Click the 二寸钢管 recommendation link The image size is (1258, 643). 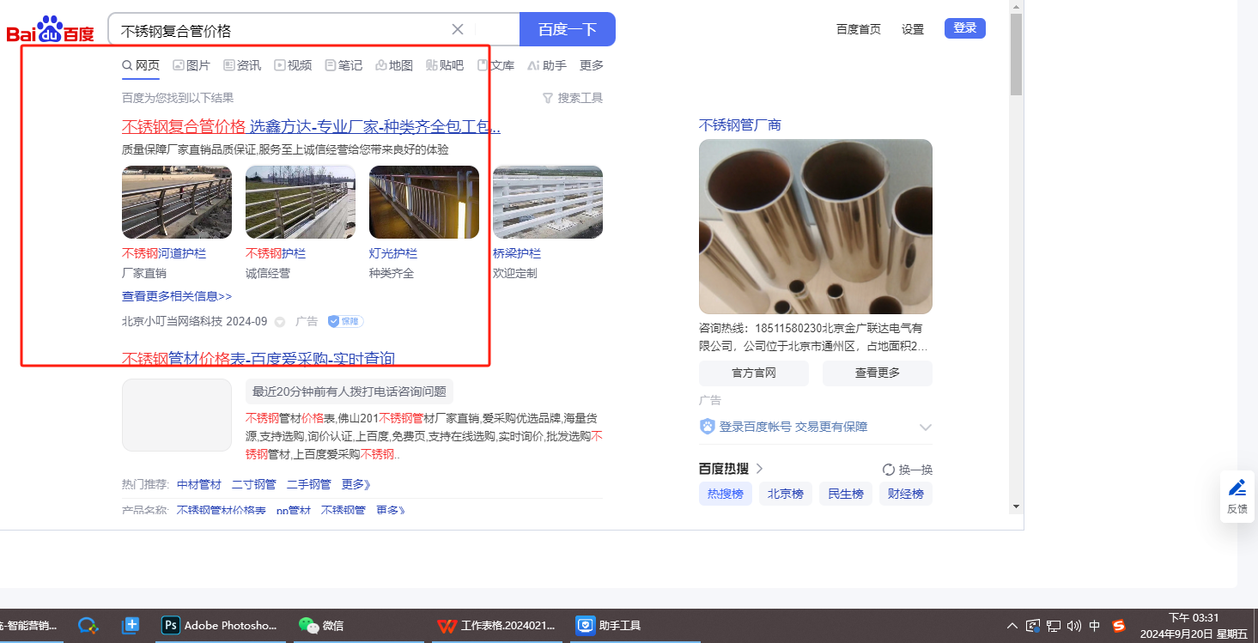pos(254,484)
